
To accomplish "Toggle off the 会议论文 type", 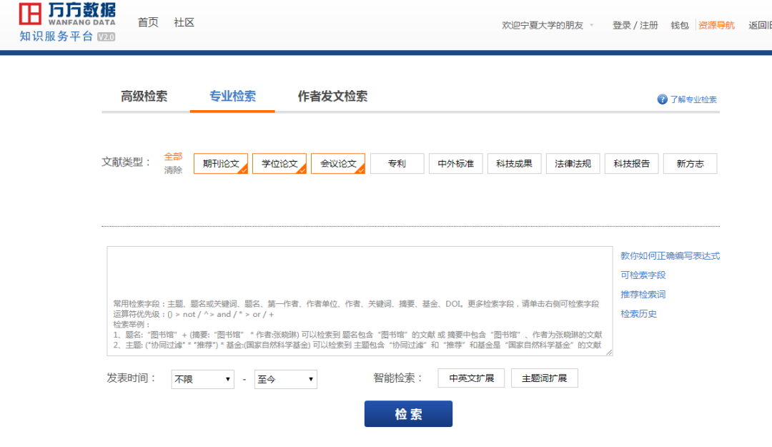I will coord(337,163).
